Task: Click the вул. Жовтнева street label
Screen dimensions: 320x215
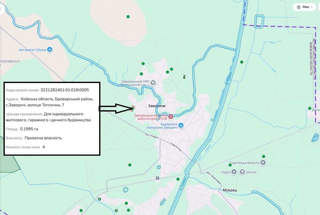Action: tap(214, 178)
